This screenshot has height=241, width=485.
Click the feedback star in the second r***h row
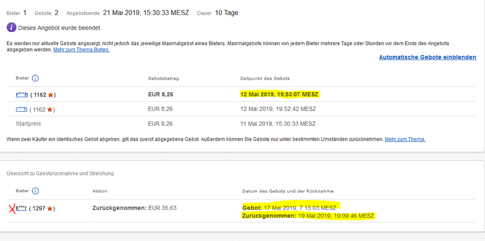click(50, 109)
